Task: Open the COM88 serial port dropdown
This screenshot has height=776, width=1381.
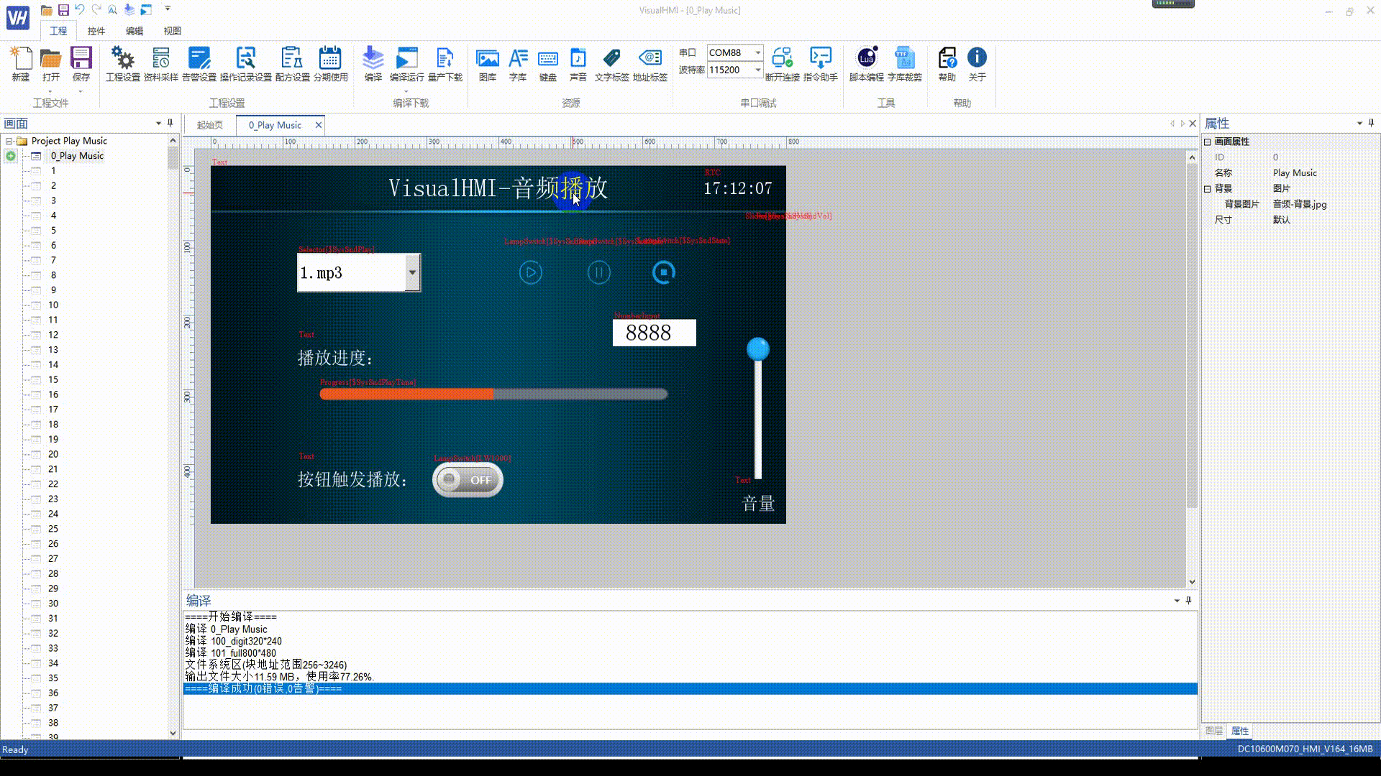Action: [x=757, y=52]
